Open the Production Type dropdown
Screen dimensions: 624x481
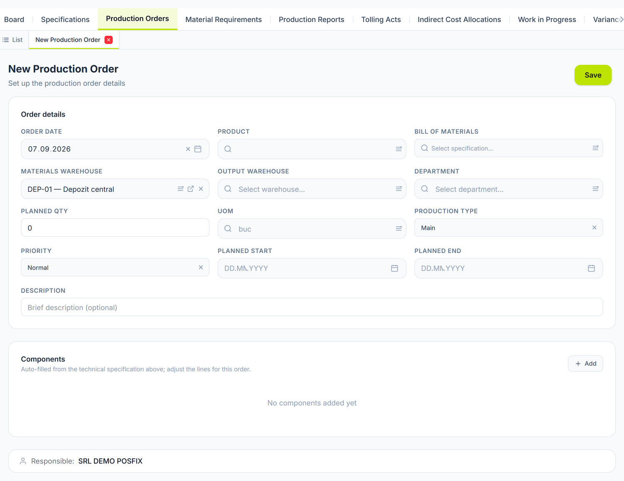(x=509, y=228)
